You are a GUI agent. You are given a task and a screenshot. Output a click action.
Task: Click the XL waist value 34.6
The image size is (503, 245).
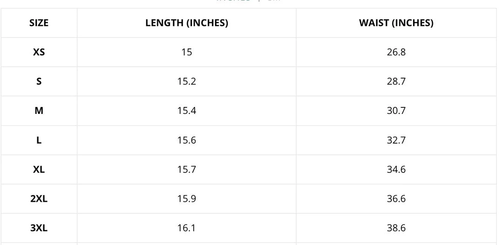coord(396,169)
